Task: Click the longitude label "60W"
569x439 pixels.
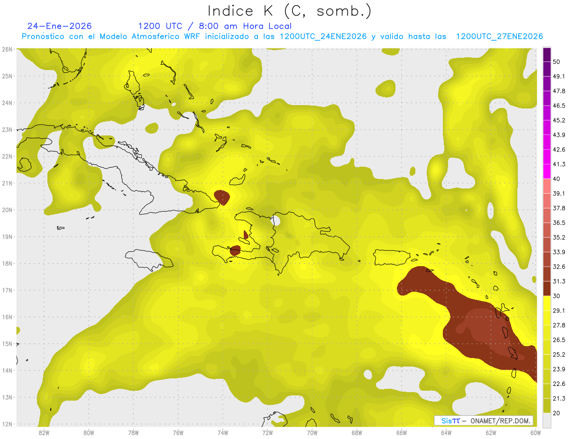Action: pos(535,432)
